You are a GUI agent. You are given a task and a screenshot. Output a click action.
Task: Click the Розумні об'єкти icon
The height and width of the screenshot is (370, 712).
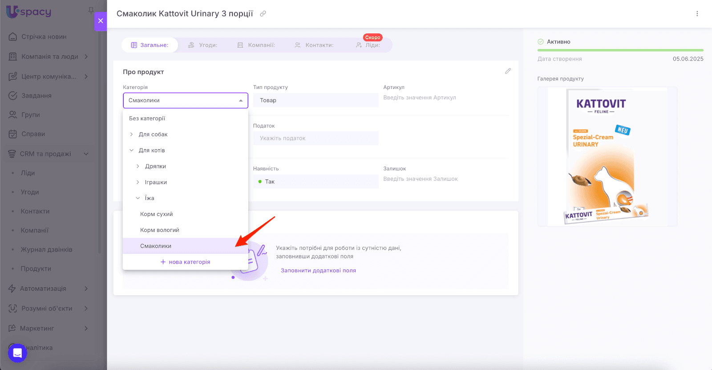pos(13,309)
